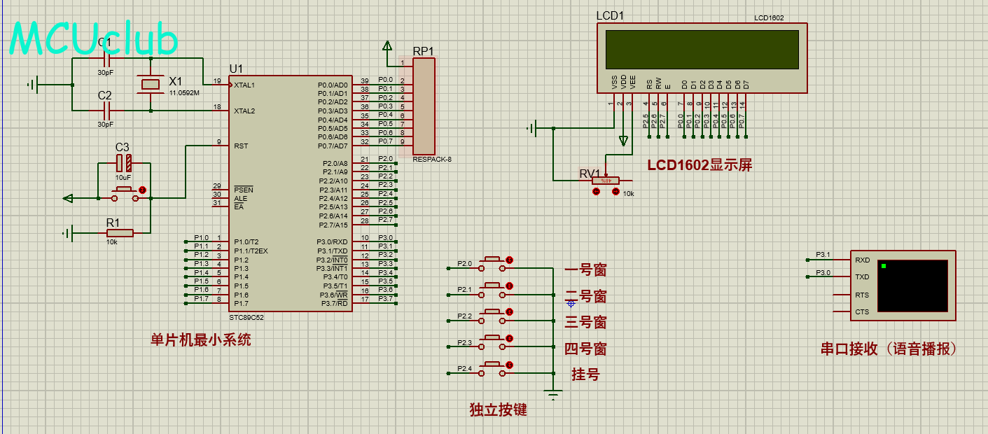Select the R1 10k resistor

pos(120,232)
